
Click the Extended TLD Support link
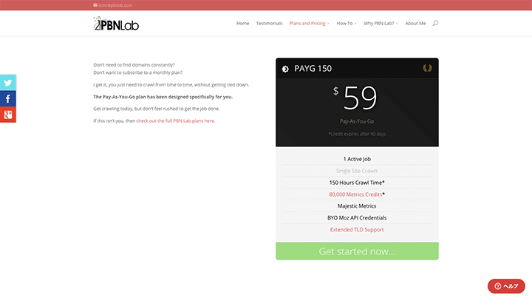[x=357, y=230]
